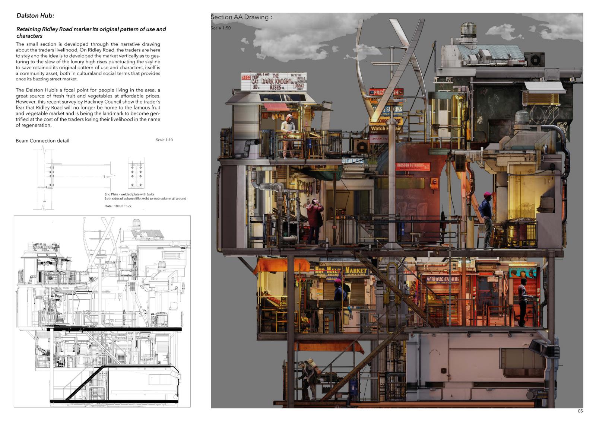The image size is (596, 421).
Task: Click 'End Plate - welded plate with bolts' note
Action: tap(129, 194)
